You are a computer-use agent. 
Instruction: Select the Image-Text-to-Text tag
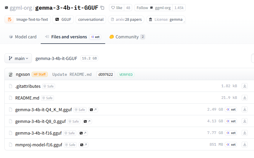click(x=28, y=19)
